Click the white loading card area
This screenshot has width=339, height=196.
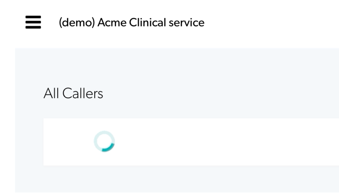click(x=191, y=141)
